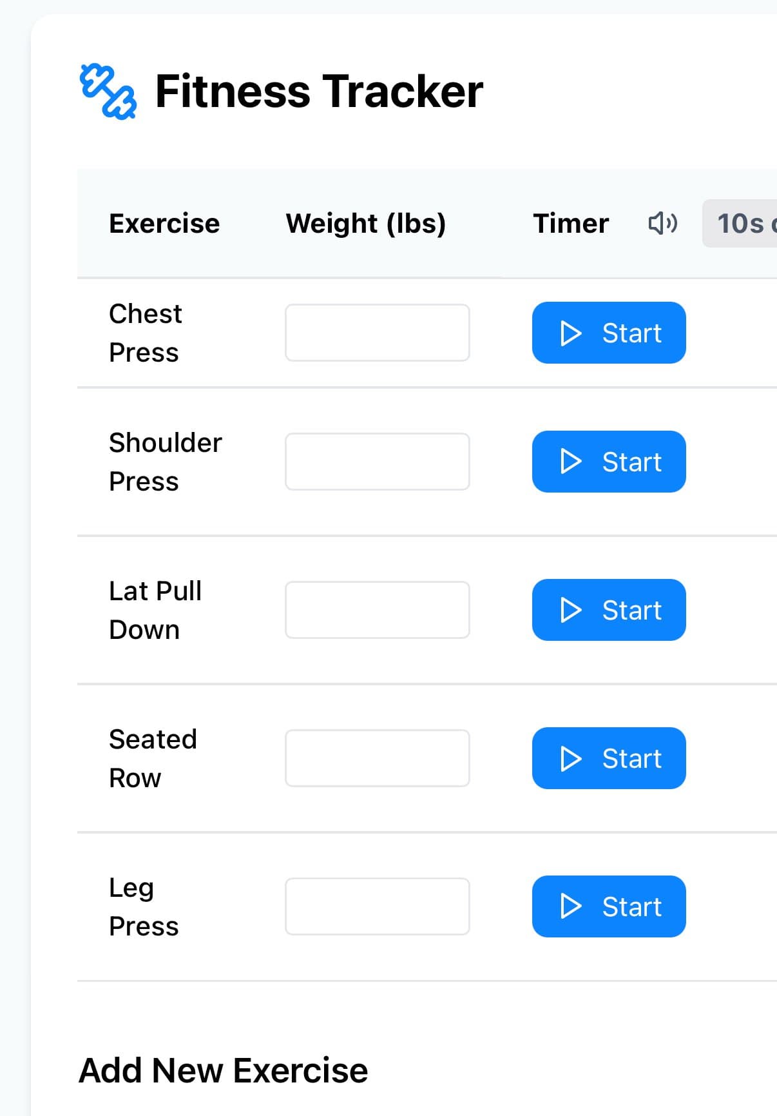
Task: Begin the Seated Row timer
Action: click(x=608, y=758)
